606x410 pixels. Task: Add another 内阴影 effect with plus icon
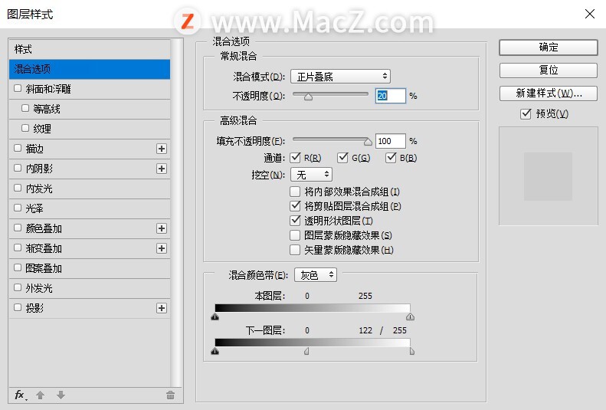[x=162, y=169]
